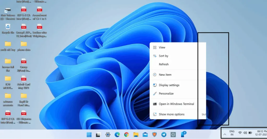Click Show more options entry
The width and height of the screenshot is (267, 139).
coord(172,114)
